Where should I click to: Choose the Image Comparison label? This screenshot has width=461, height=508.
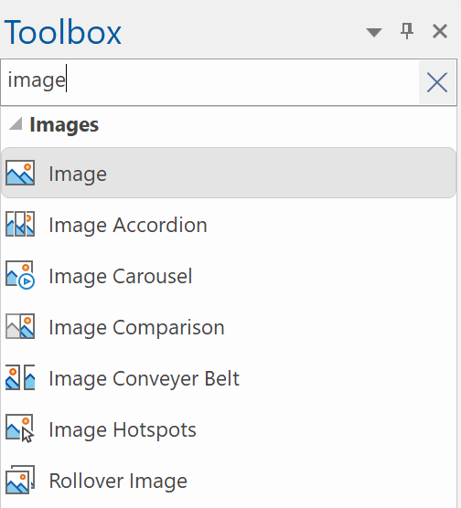pyautogui.click(x=136, y=327)
